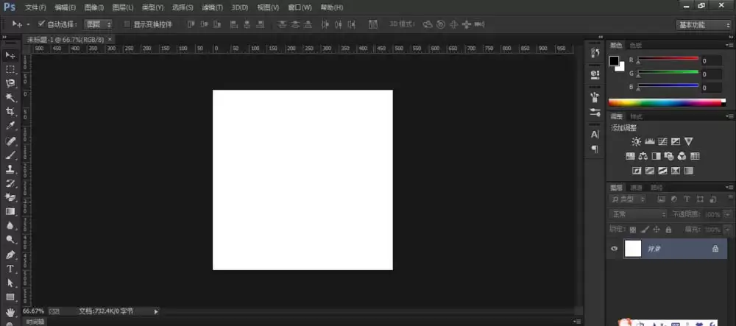736x326 pixels.
Task: Select the Lasso tool
Action: pos(10,83)
